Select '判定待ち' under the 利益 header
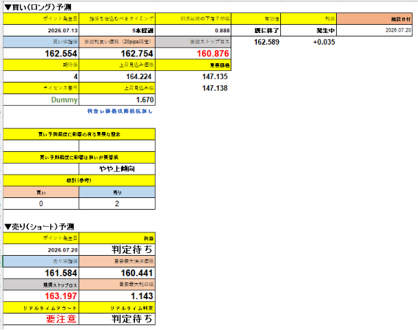 (117, 250)
